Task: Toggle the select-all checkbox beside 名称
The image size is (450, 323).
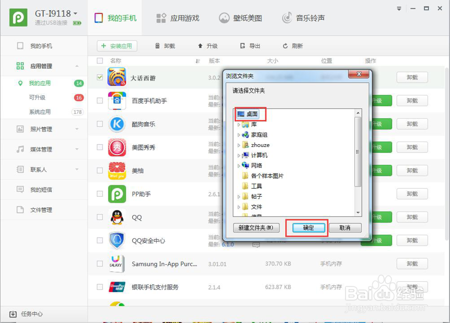Action: point(99,61)
